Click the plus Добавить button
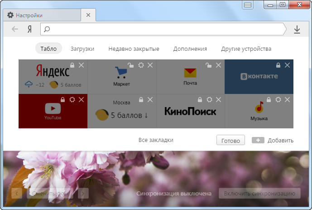Screen dimensions: 312x210 click(x=273, y=140)
